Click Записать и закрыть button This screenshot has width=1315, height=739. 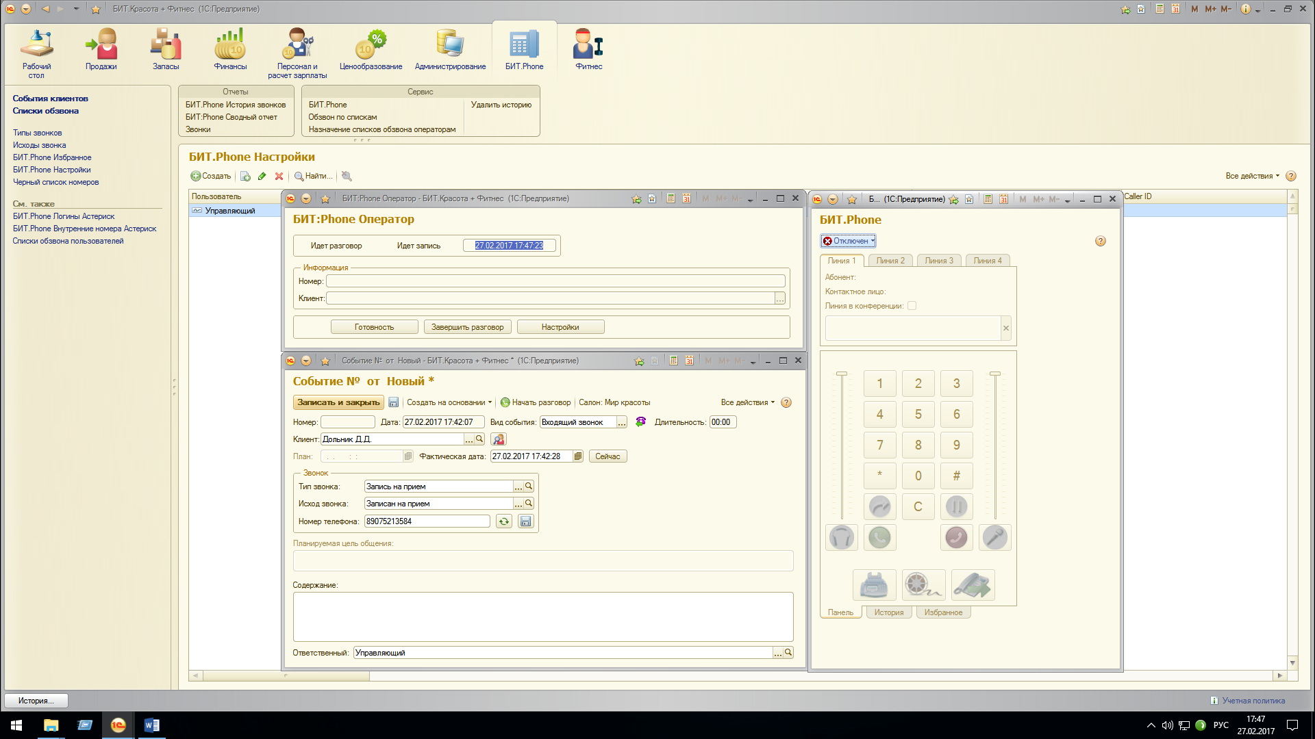[338, 402]
